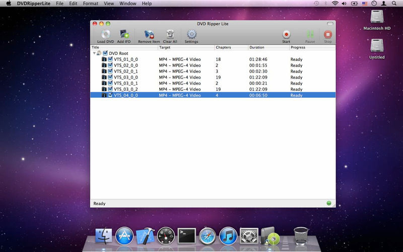Open Settings via the gear icon
403x252 pixels.
click(191, 34)
